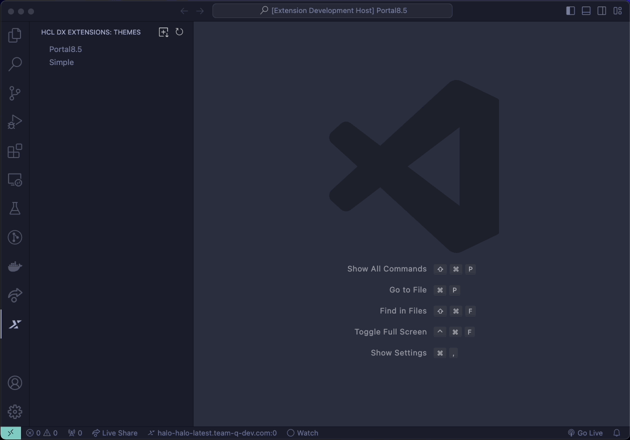630x440 pixels.
Task: Select the Live Share activity bar icon
Action: [14, 295]
